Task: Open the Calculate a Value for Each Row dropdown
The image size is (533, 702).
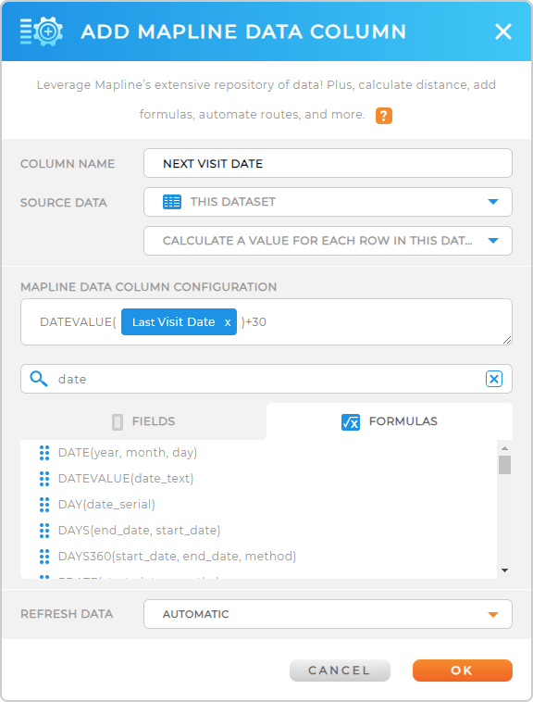Action: click(x=328, y=241)
